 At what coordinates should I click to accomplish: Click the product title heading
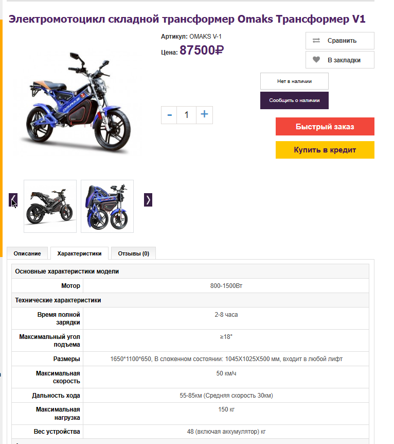[187, 19]
